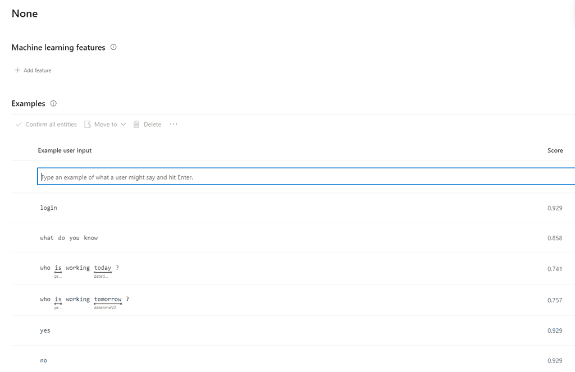Viewport: 575px width, 372px height.
Task: Click the 0.757 score value
Action: [x=554, y=301]
